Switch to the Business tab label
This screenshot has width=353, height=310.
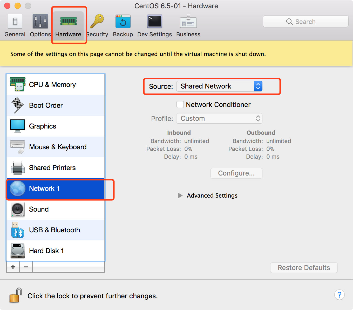click(x=188, y=34)
